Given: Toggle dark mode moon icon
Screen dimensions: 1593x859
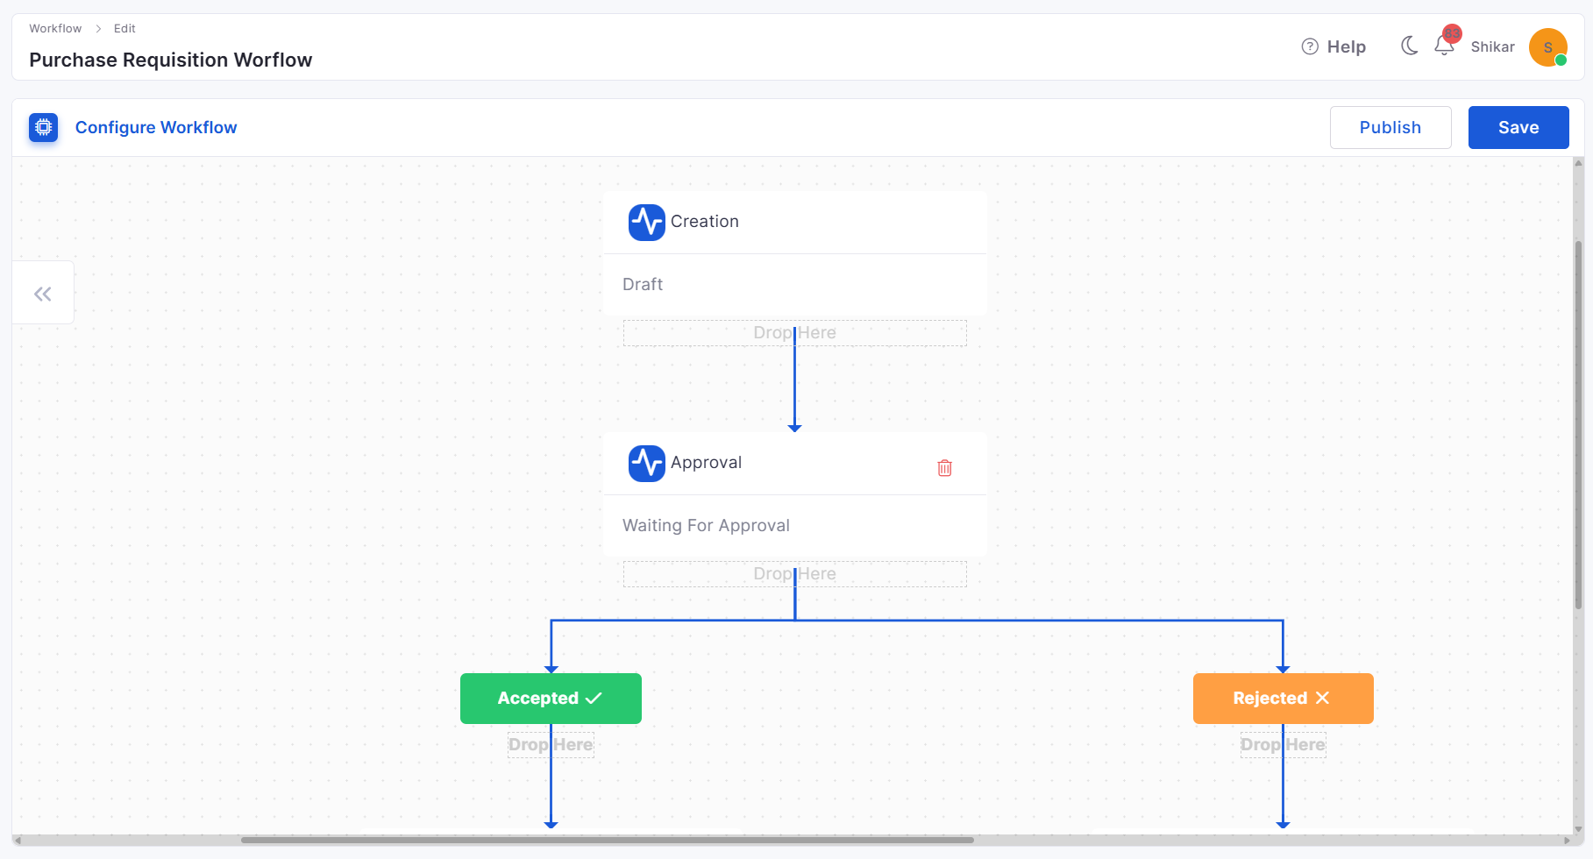Looking at the screenshot, I should (x=1409, y=46).
